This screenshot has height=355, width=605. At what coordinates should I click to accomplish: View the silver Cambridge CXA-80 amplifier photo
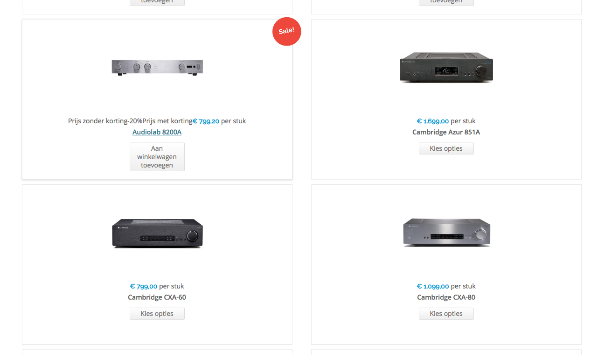click(x=446, y=232)
